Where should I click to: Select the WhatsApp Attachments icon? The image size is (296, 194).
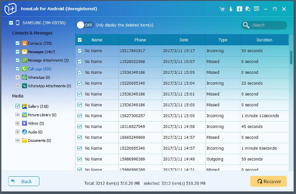(x=24, y=86)
